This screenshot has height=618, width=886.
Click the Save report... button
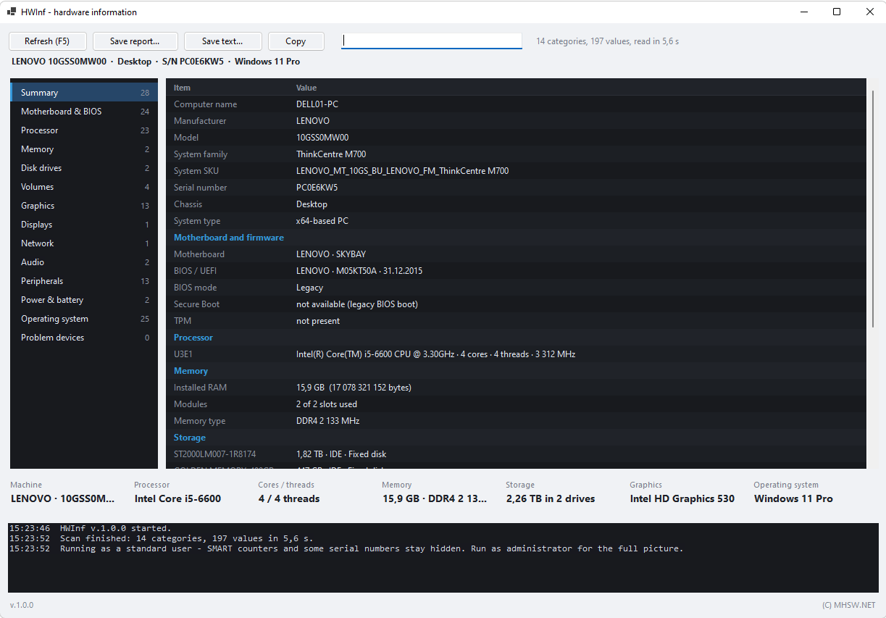pyautogui.click(x=135, y=41)
